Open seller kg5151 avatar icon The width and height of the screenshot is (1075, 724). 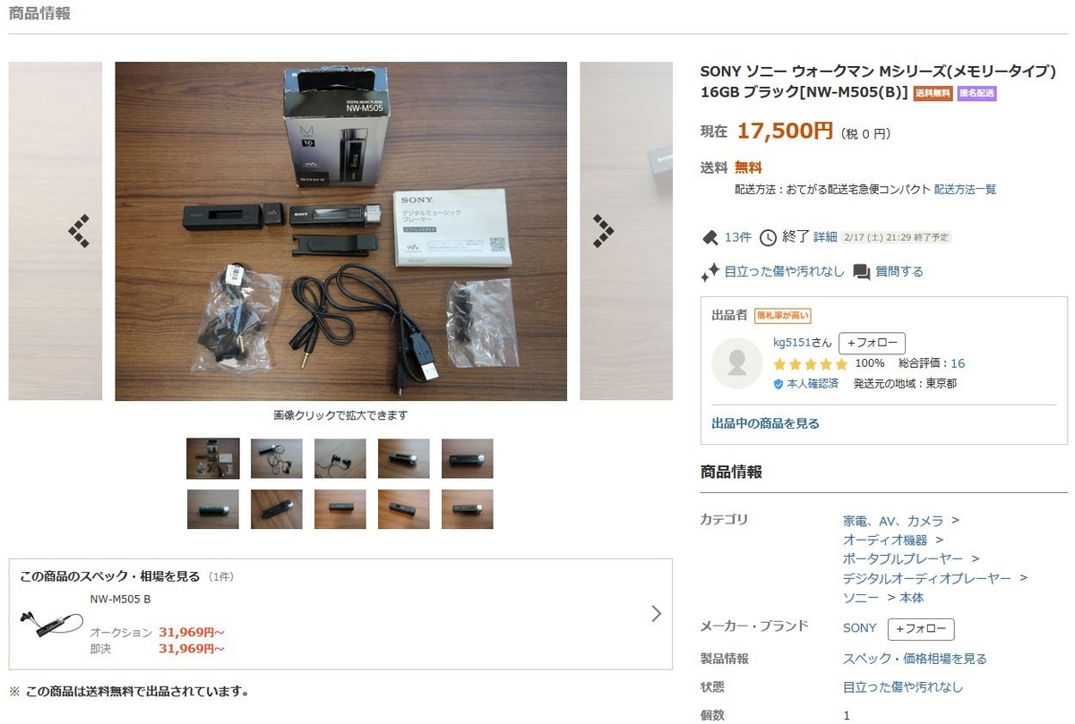click(x=737, y=362)
